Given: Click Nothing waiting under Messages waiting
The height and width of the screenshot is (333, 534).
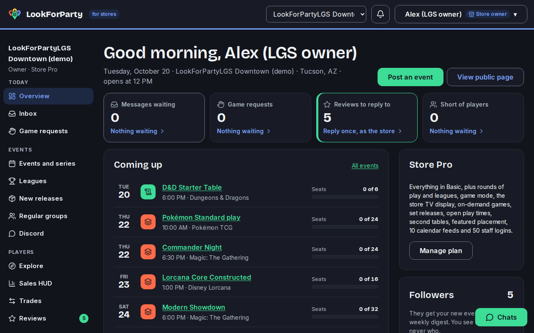Looking at the screenshot, I should 137,131.
